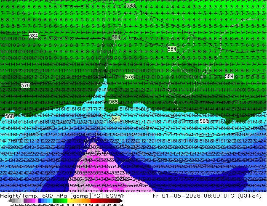Click the leftmost 576 contour label
The width and height of the screenshot is (267, 206).
[x=26, y=85]
